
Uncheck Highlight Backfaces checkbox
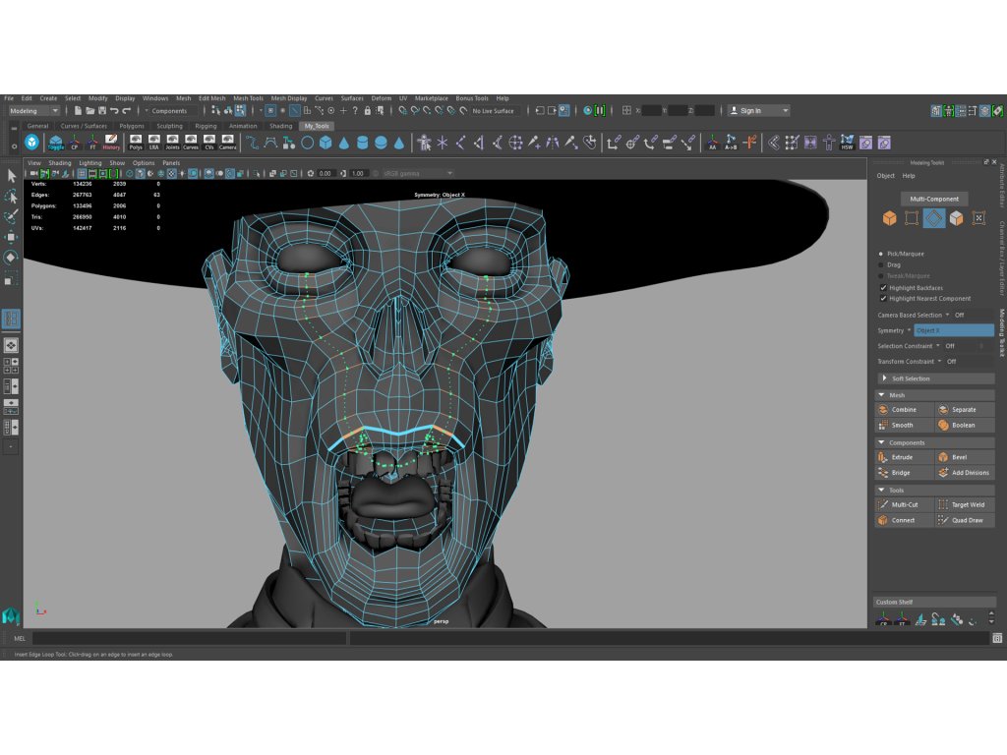coord(883,288)
